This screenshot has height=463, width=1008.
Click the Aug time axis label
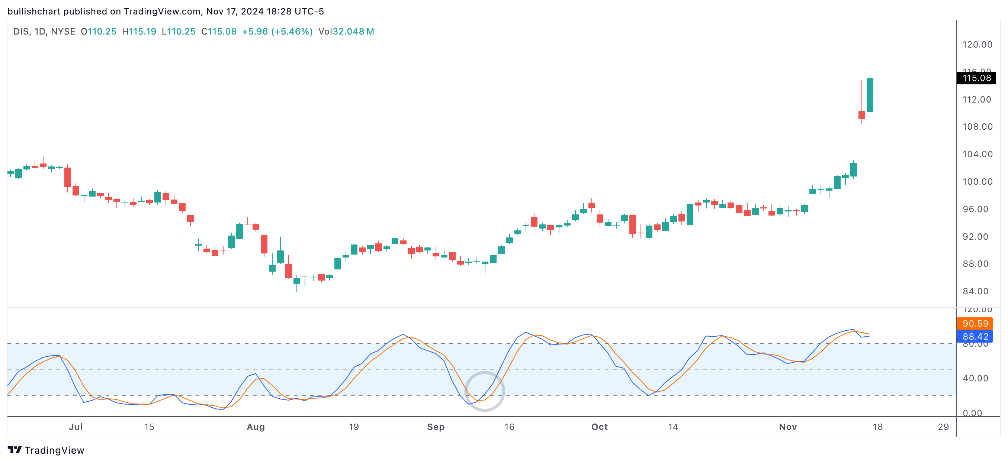[x=256, y=427]
